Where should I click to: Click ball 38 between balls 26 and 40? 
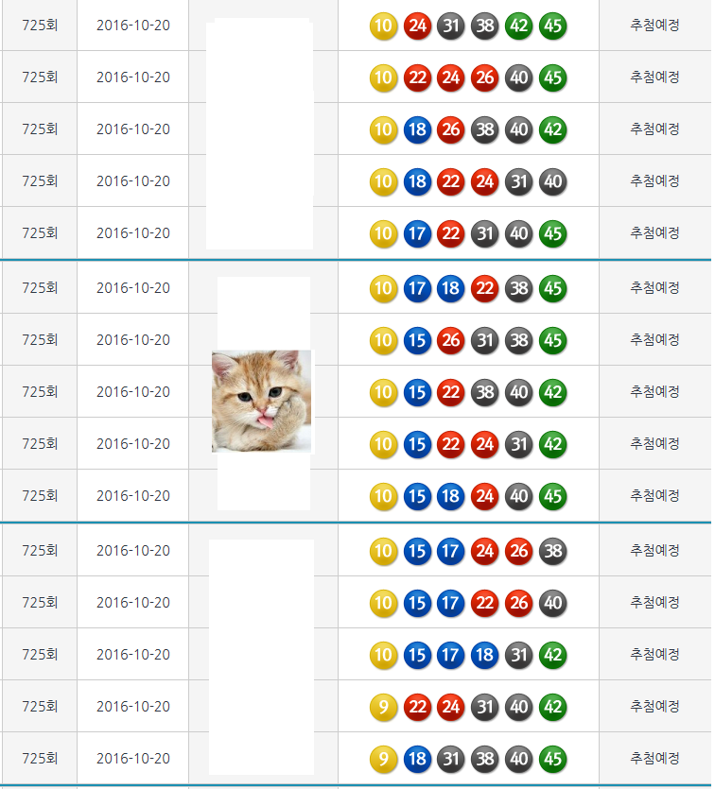pos(485,129)
